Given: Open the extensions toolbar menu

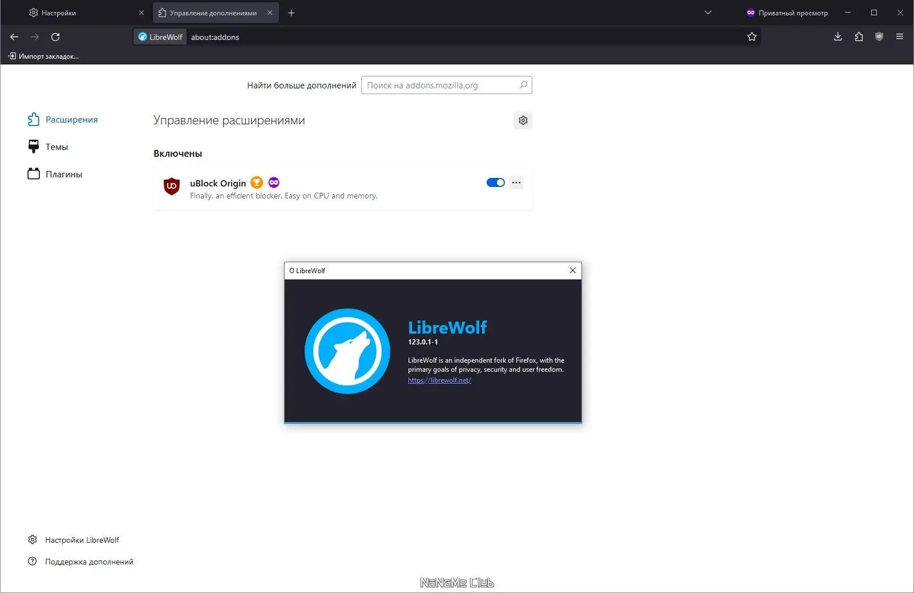Looking at the screenshot, I should 859,37.
